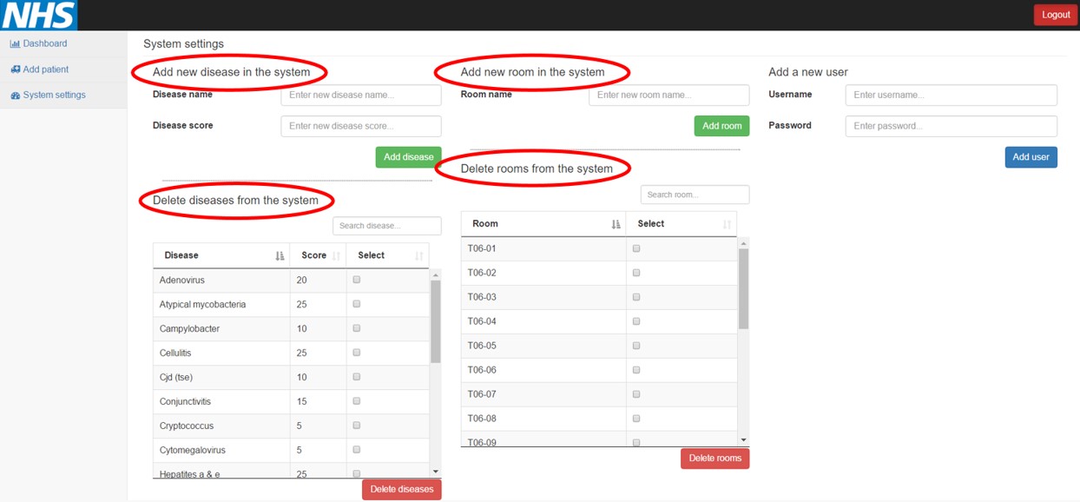Select room T06-03 for deletion
This screenshot has height=502, width=1080.
coord(636,296)
